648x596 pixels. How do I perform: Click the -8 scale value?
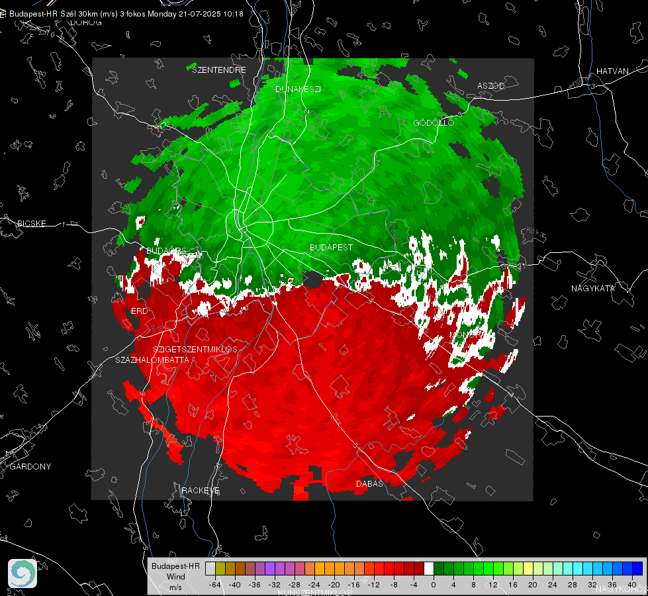point(393,585)
